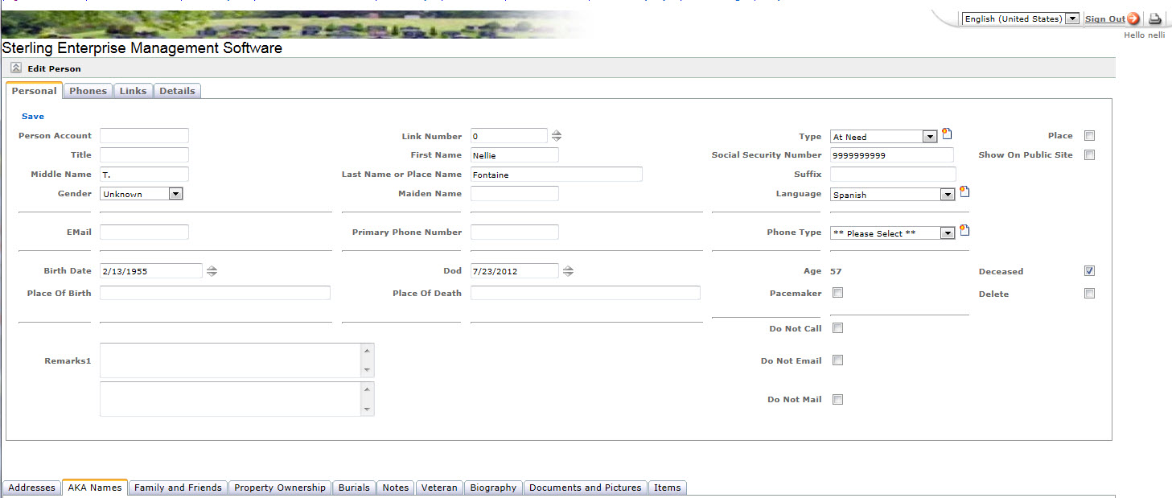This screenshot has height=498, width=1172.
Task: Tick the Delete checkbox
Action: [x=1089, y=294]
